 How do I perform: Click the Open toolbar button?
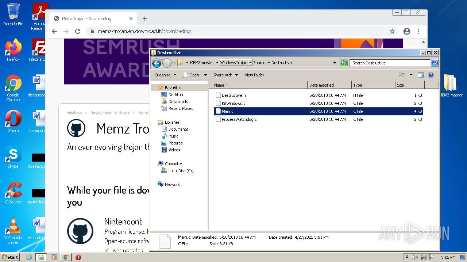(x=191, y=75)
